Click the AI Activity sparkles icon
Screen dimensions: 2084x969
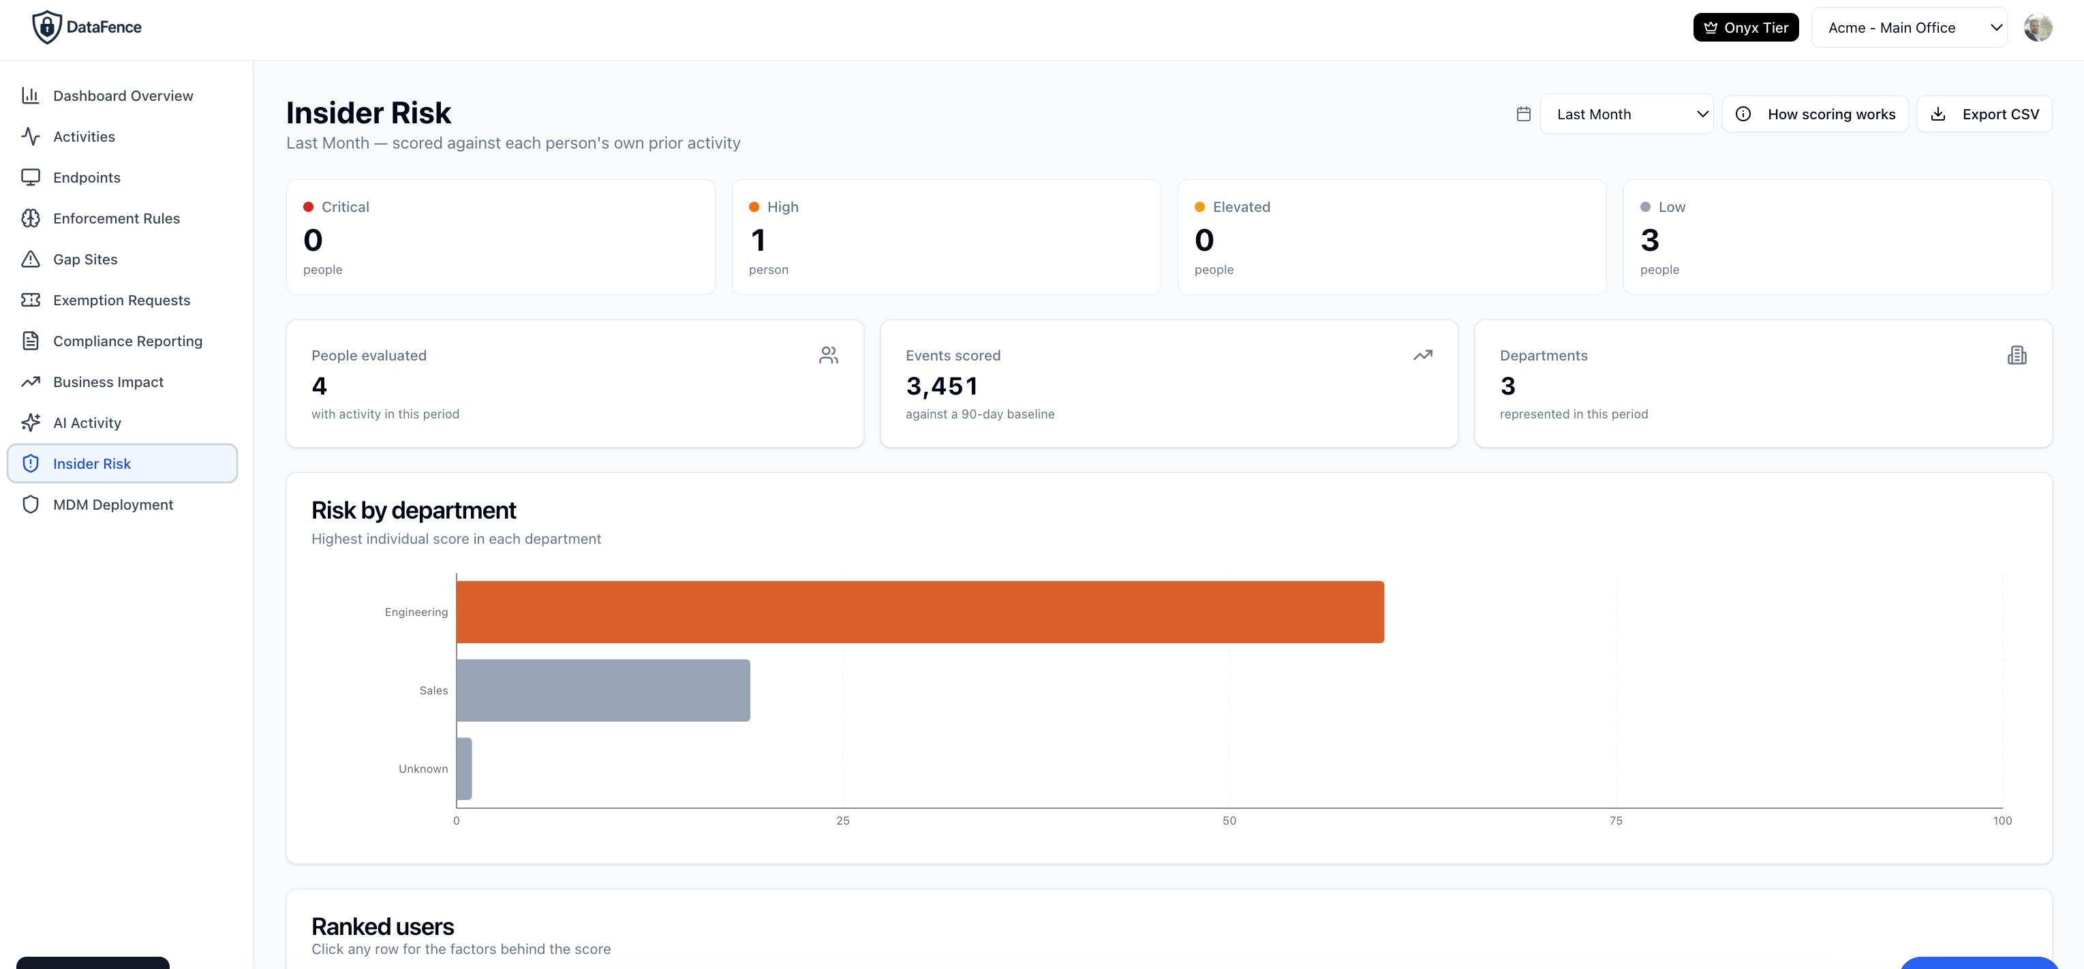click(x=31, y=422)
